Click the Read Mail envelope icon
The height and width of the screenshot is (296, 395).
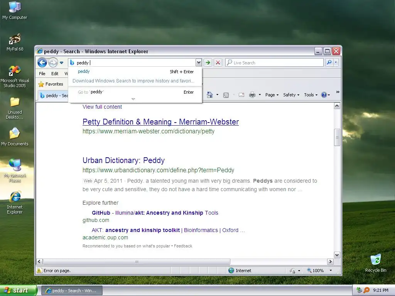[x=241, y=95]
